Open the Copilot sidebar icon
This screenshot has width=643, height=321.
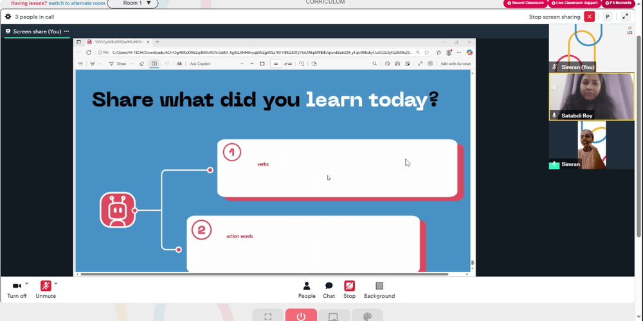point(469,53)
